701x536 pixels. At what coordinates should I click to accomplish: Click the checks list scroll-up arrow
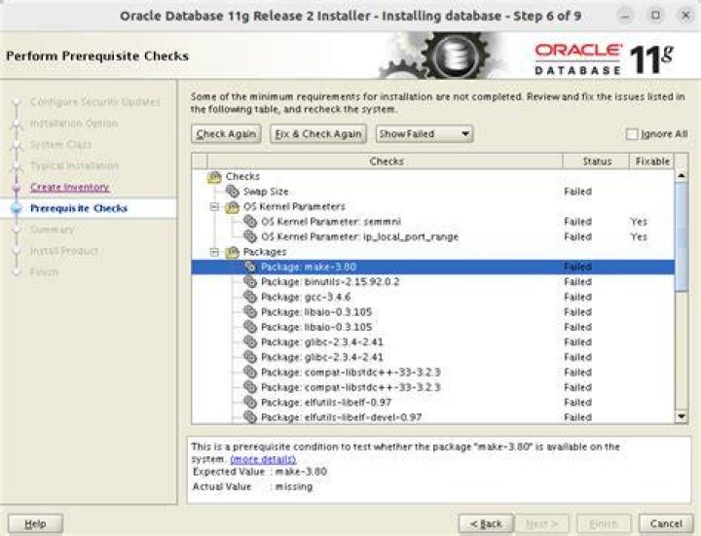682,175
